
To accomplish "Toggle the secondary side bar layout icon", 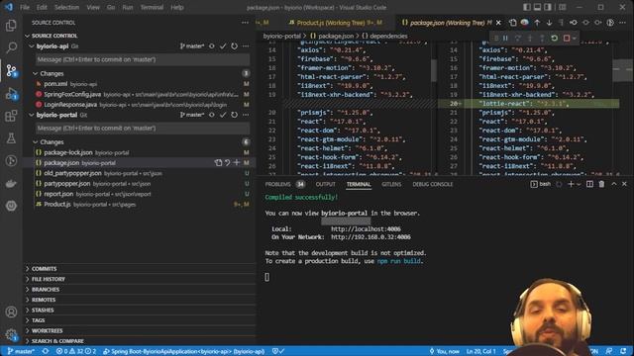I will tap(548, 7).
